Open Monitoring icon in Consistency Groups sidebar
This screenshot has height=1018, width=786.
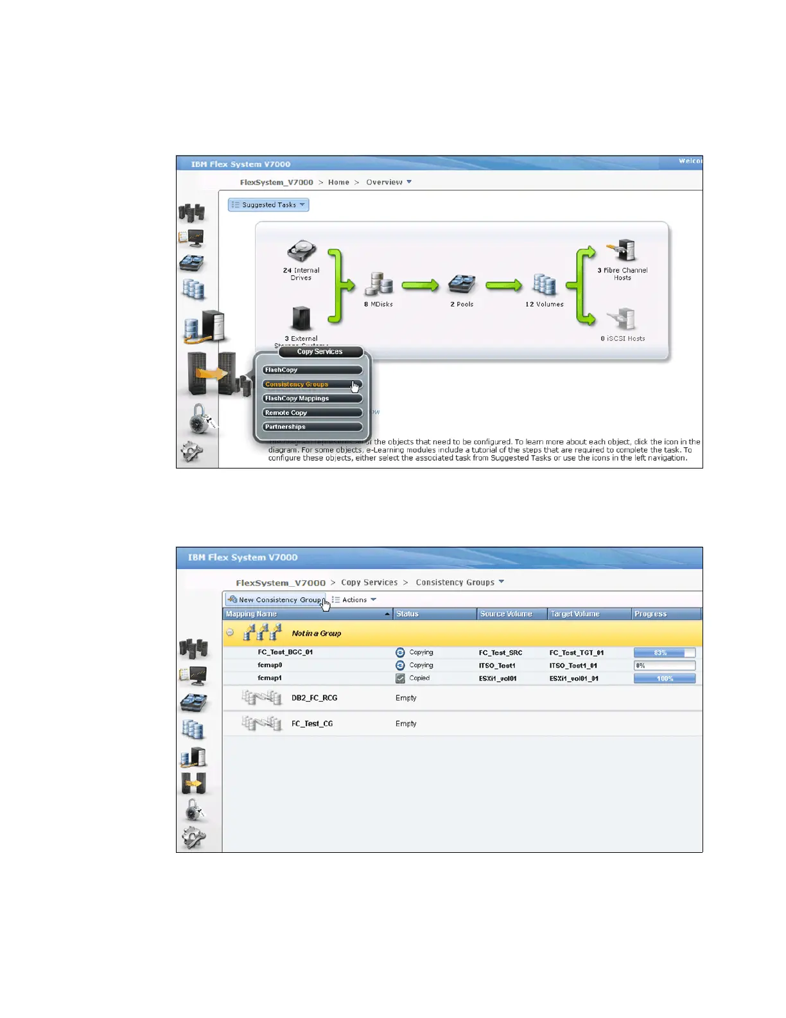(193, 675)
